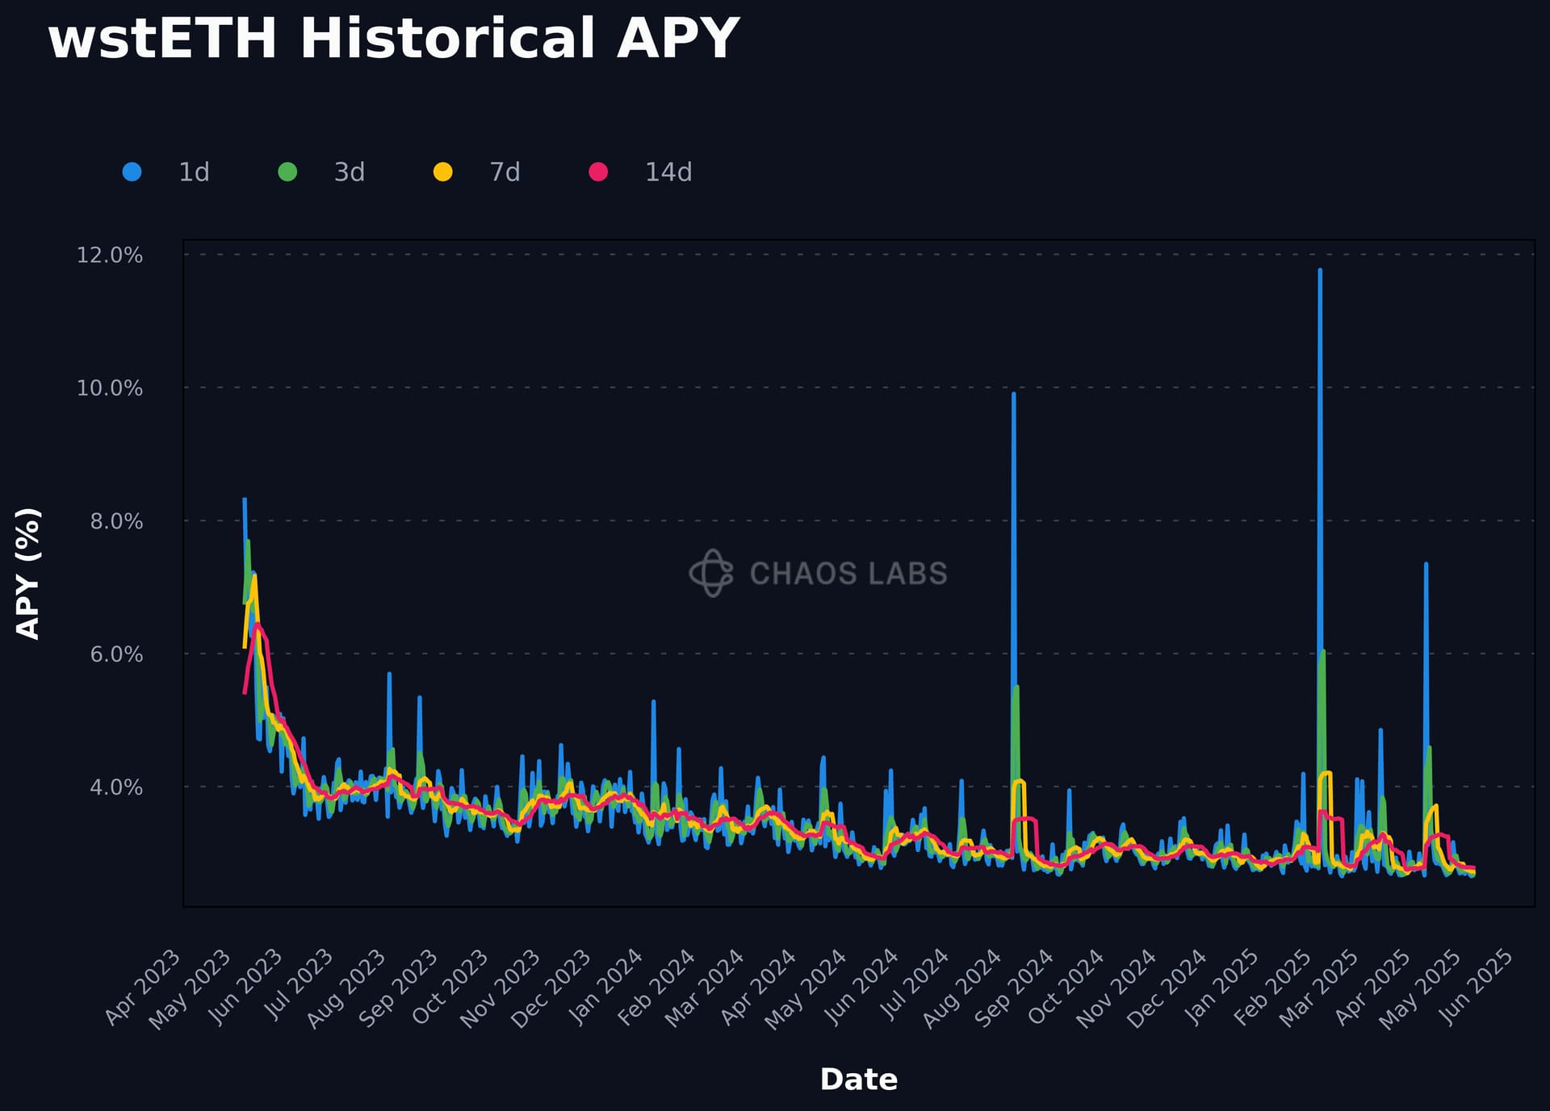
Task: Toggle the 1d series legend dot
Action: click(x=132, y=172)
